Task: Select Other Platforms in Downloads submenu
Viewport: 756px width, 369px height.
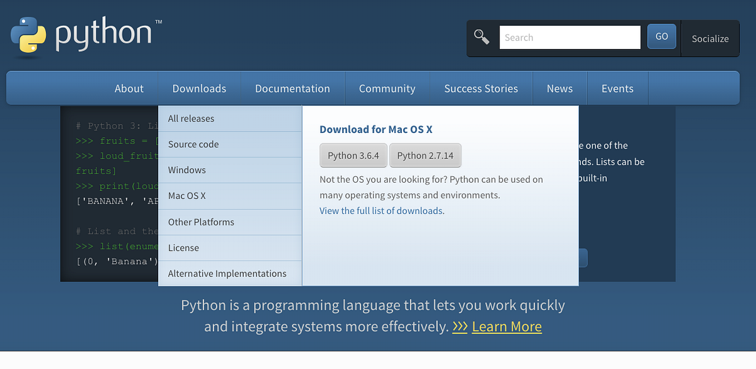Action: pos(230,222)
